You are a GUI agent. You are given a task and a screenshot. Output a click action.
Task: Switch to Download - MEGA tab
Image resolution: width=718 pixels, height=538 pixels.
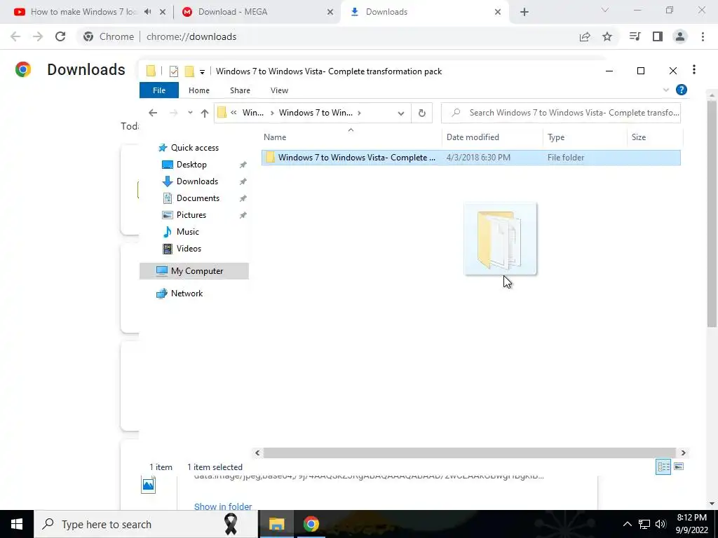[x=258, y=12]
